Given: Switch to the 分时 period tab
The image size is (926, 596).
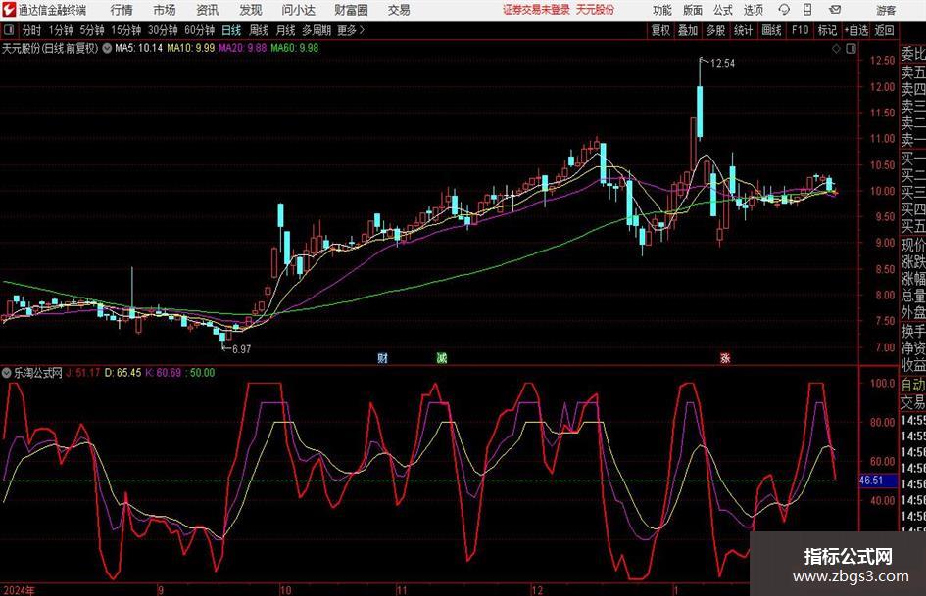Looking at the screenshot, I should 32,30.
